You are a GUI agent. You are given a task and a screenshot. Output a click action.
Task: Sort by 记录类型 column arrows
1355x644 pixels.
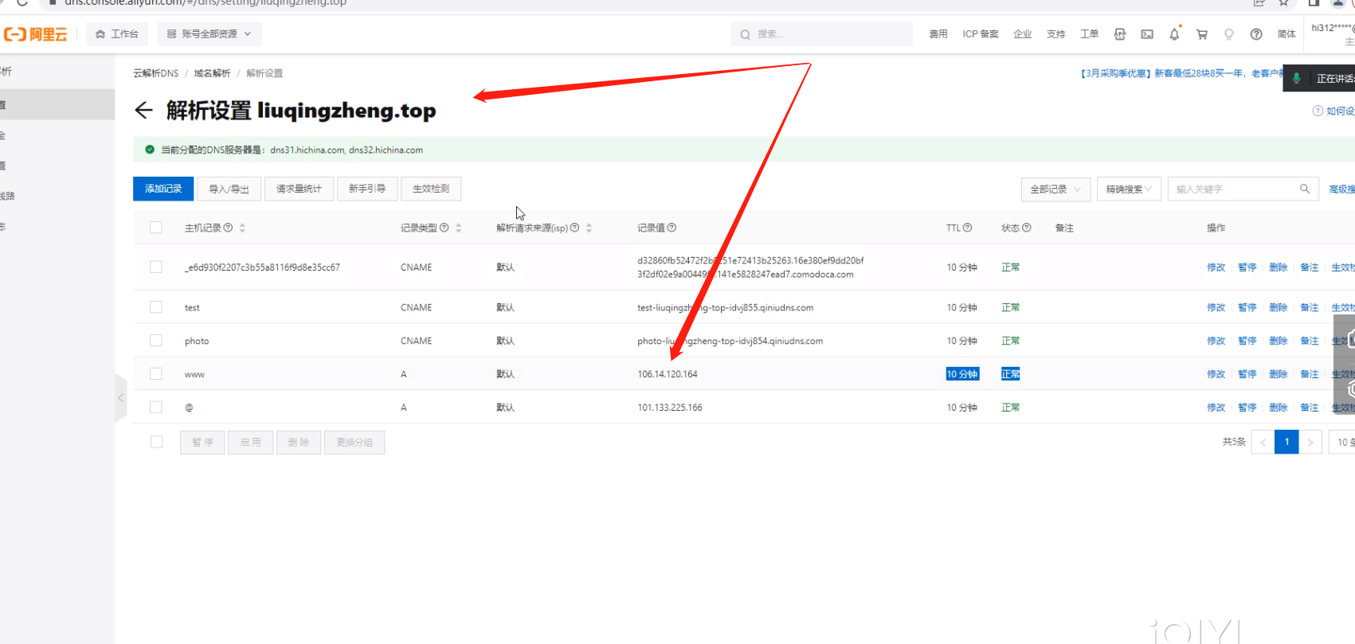(x=458, y=228)
